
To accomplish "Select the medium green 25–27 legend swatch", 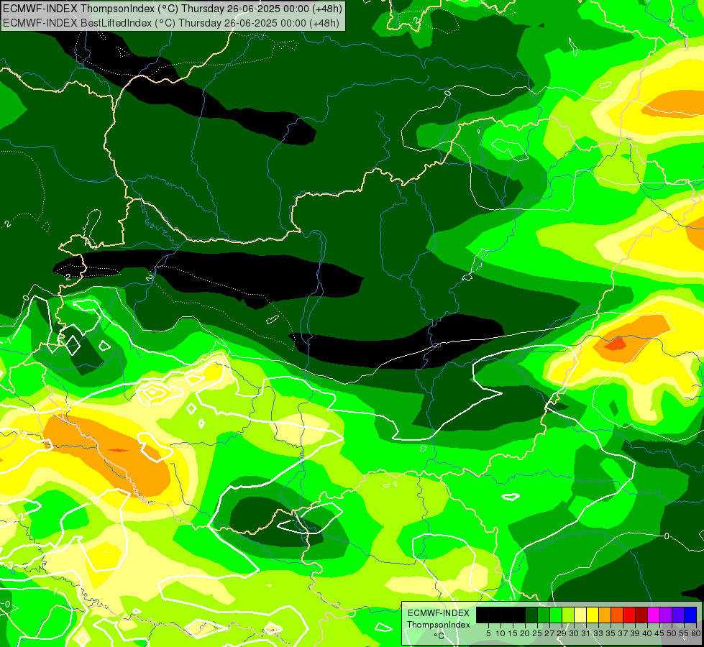I will (x=543, y=615).
